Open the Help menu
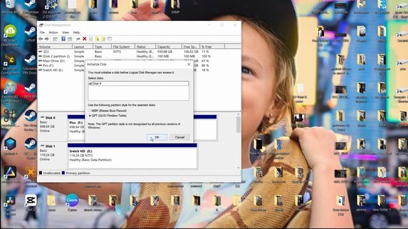 [76, 32]
